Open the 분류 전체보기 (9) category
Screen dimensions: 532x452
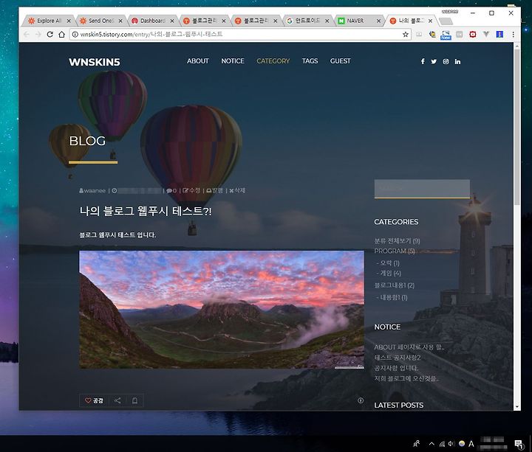click(397, 241)
